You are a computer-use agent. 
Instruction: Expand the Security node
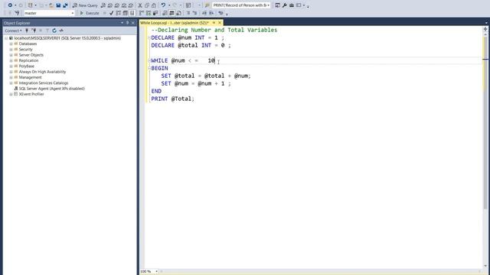(11, 49)
